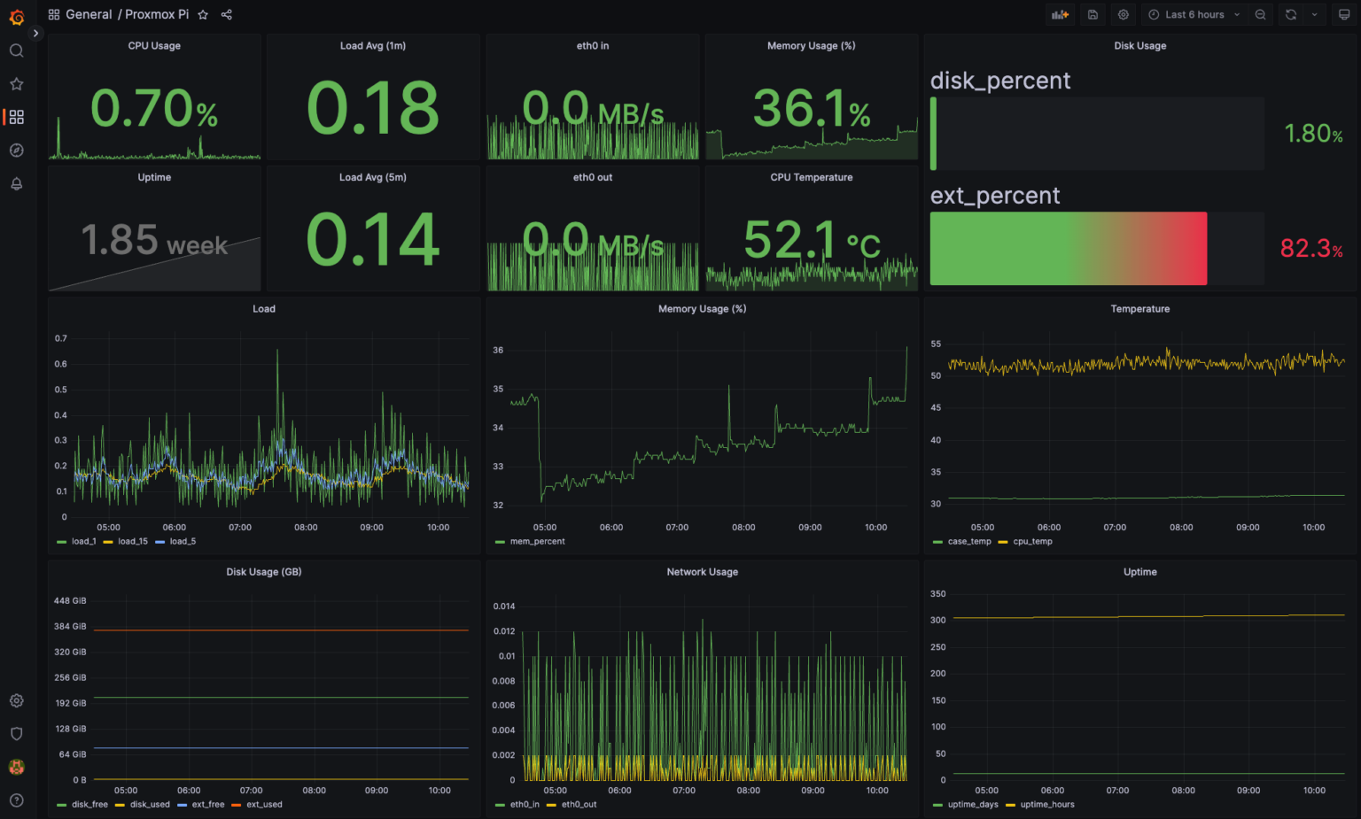Open the Explore compass icon
Viewport: 1361px width, 819px height.
click(x=16, y=151)
